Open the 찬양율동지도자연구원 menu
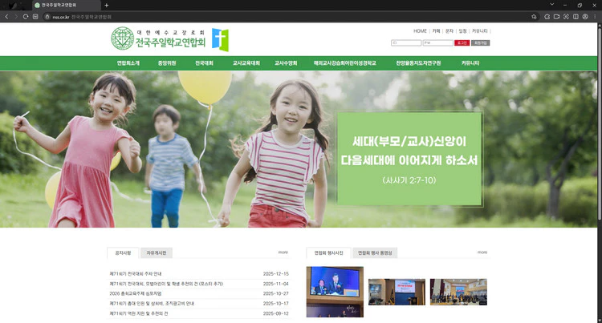Viewport: 602px width, 323px height. (418, 63)
